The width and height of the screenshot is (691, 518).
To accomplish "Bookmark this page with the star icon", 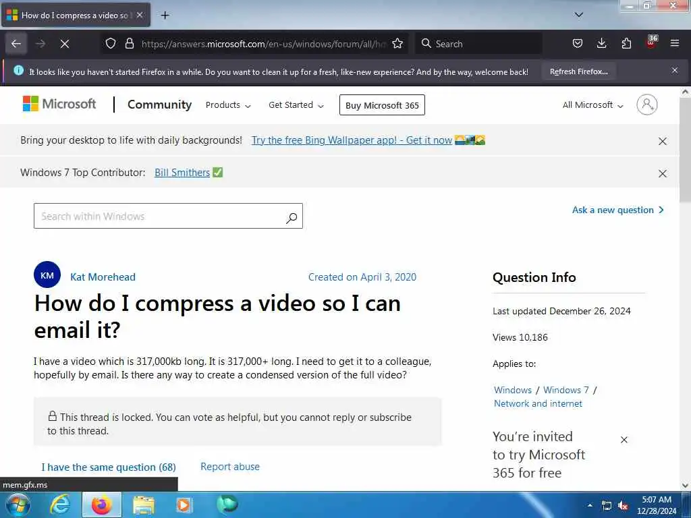I will tap(397, 44).
